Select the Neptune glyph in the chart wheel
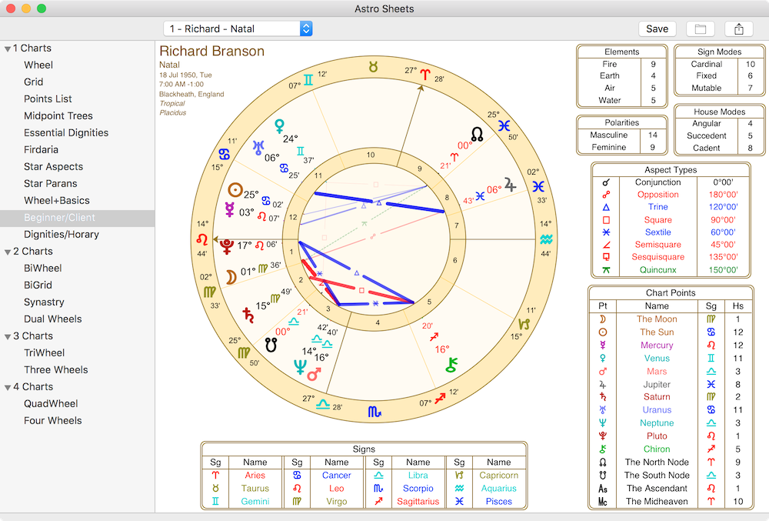The height and width of the screenshot is (521, 769). tap(300, 367)
